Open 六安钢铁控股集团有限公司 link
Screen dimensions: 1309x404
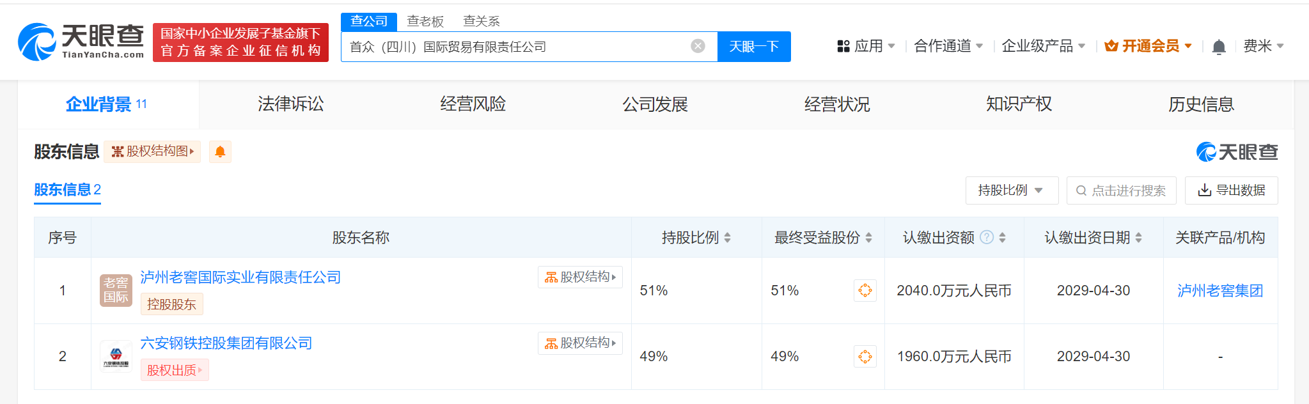(226, 343)
